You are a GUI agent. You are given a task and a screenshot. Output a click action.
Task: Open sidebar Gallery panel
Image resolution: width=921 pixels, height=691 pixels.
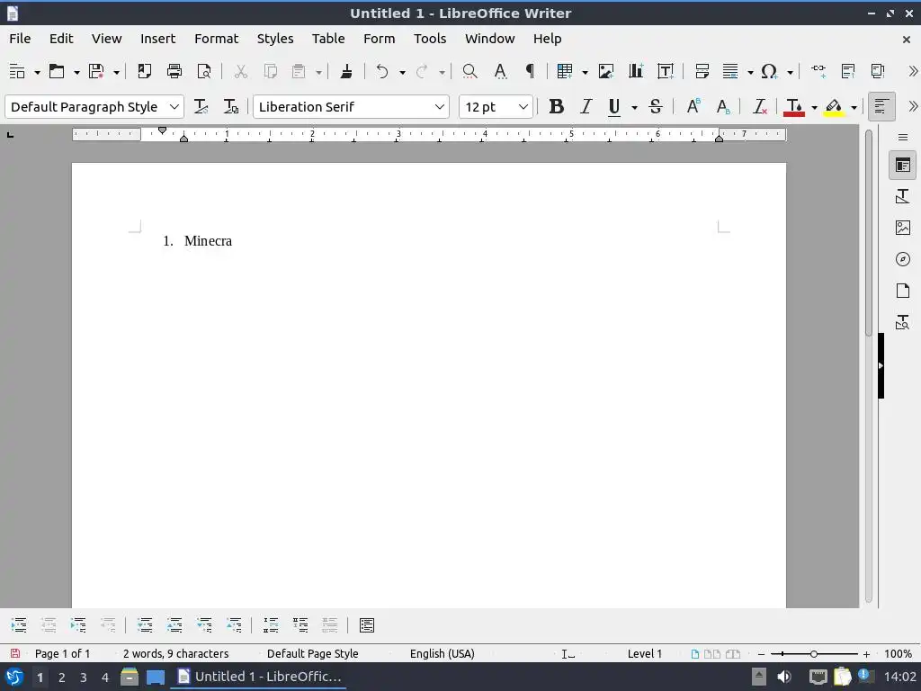(x=903, y=228)
